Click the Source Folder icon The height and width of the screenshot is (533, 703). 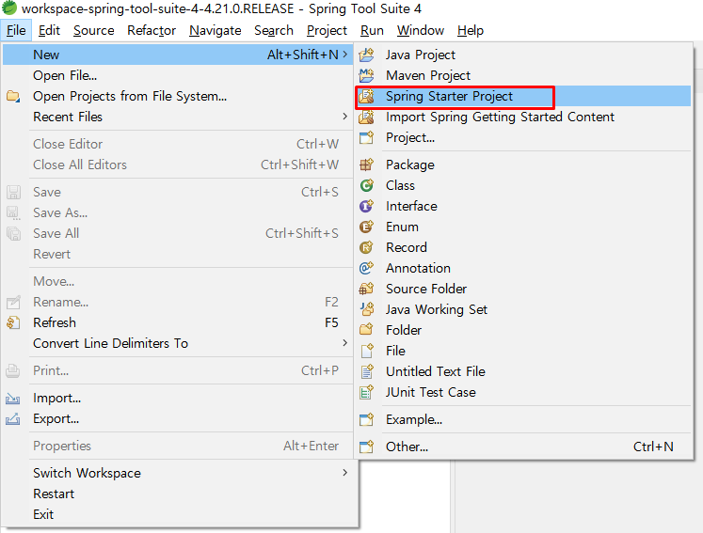[366, 289]
